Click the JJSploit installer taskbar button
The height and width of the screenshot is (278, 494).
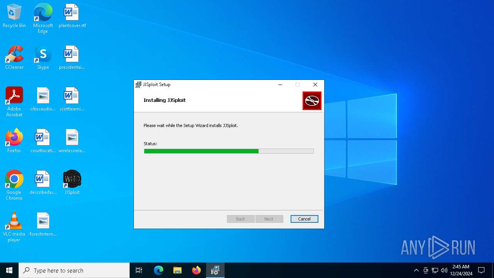tap(215, 270)
